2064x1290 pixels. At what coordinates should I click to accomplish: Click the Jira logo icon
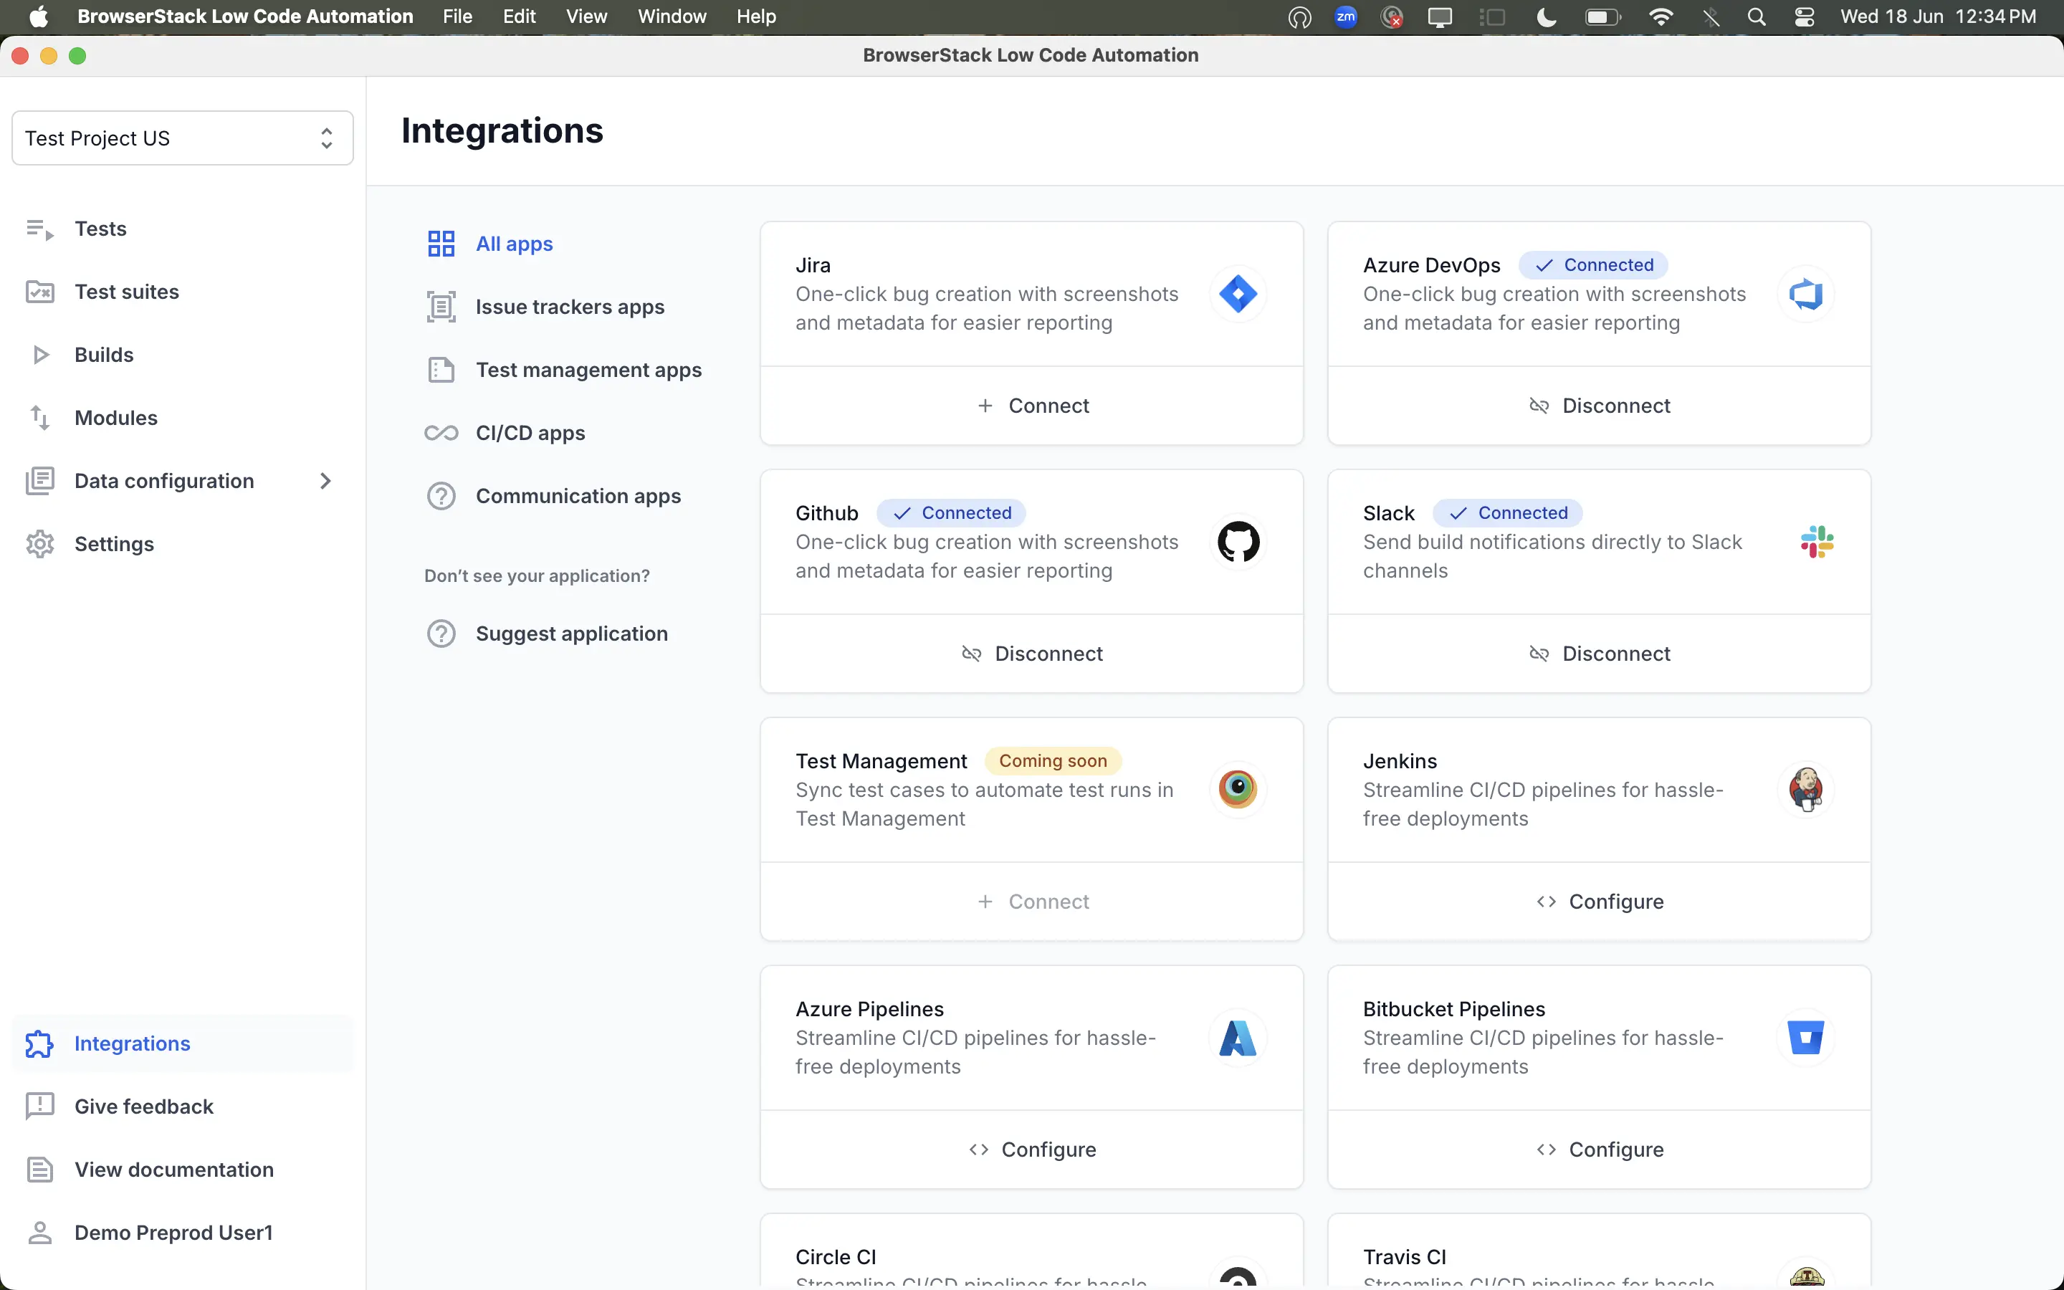point(1238,295)
